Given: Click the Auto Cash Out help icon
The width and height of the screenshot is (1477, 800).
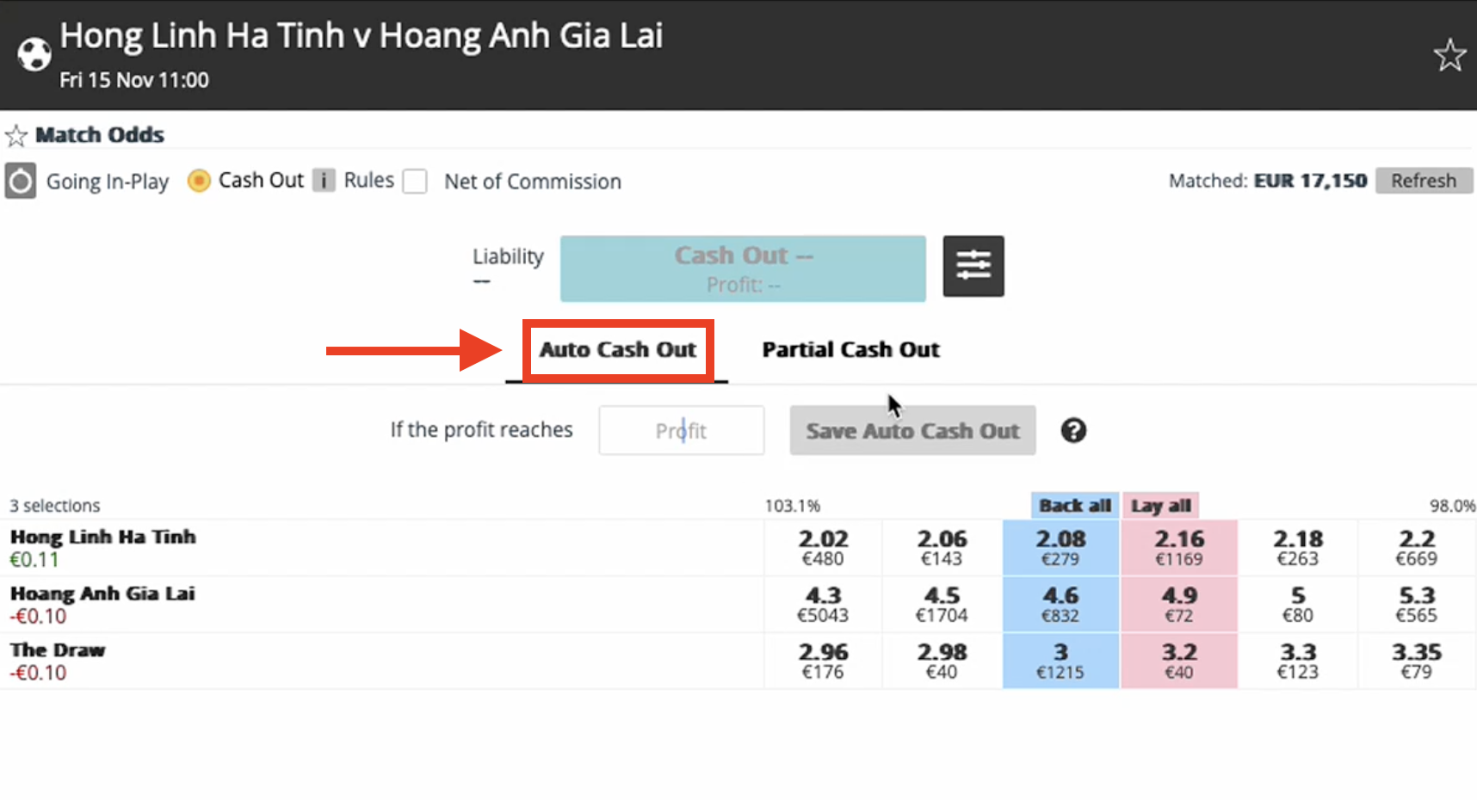Looking at the screenshot, I should (x=1073, y=430).
